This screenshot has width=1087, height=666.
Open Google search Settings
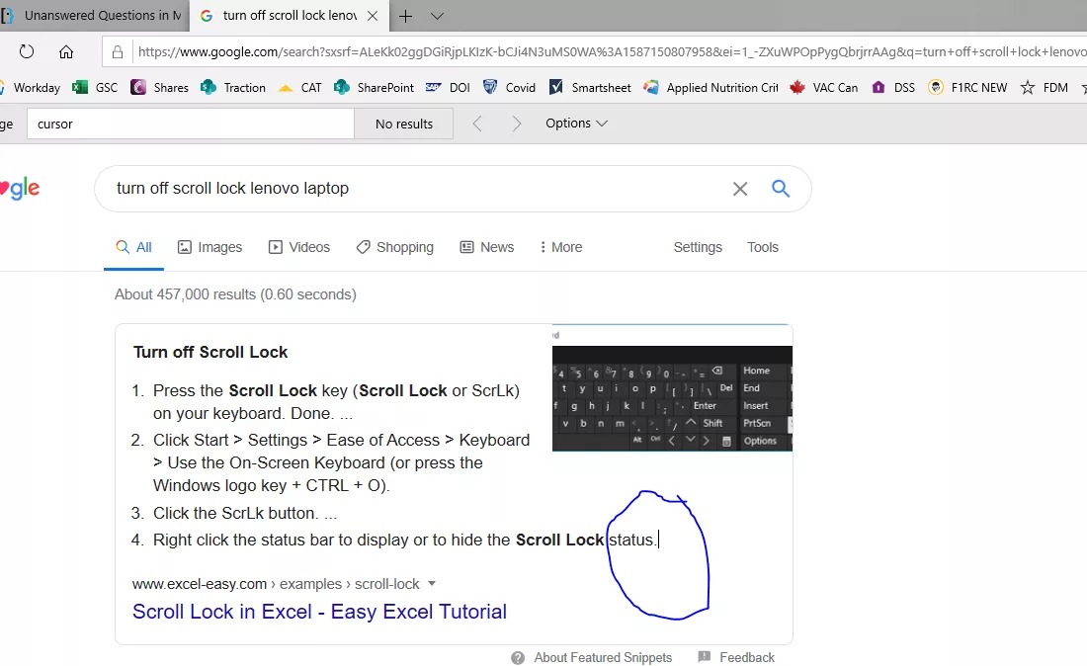698,247
